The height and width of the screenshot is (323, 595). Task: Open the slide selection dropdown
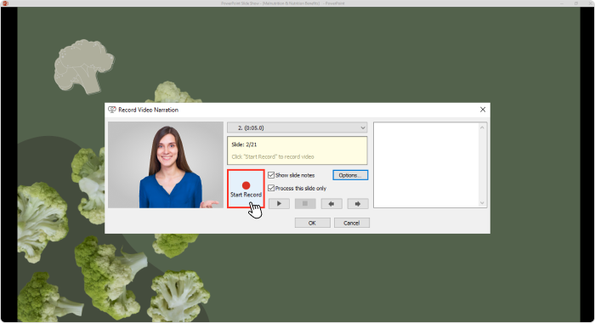pos(297,127)
